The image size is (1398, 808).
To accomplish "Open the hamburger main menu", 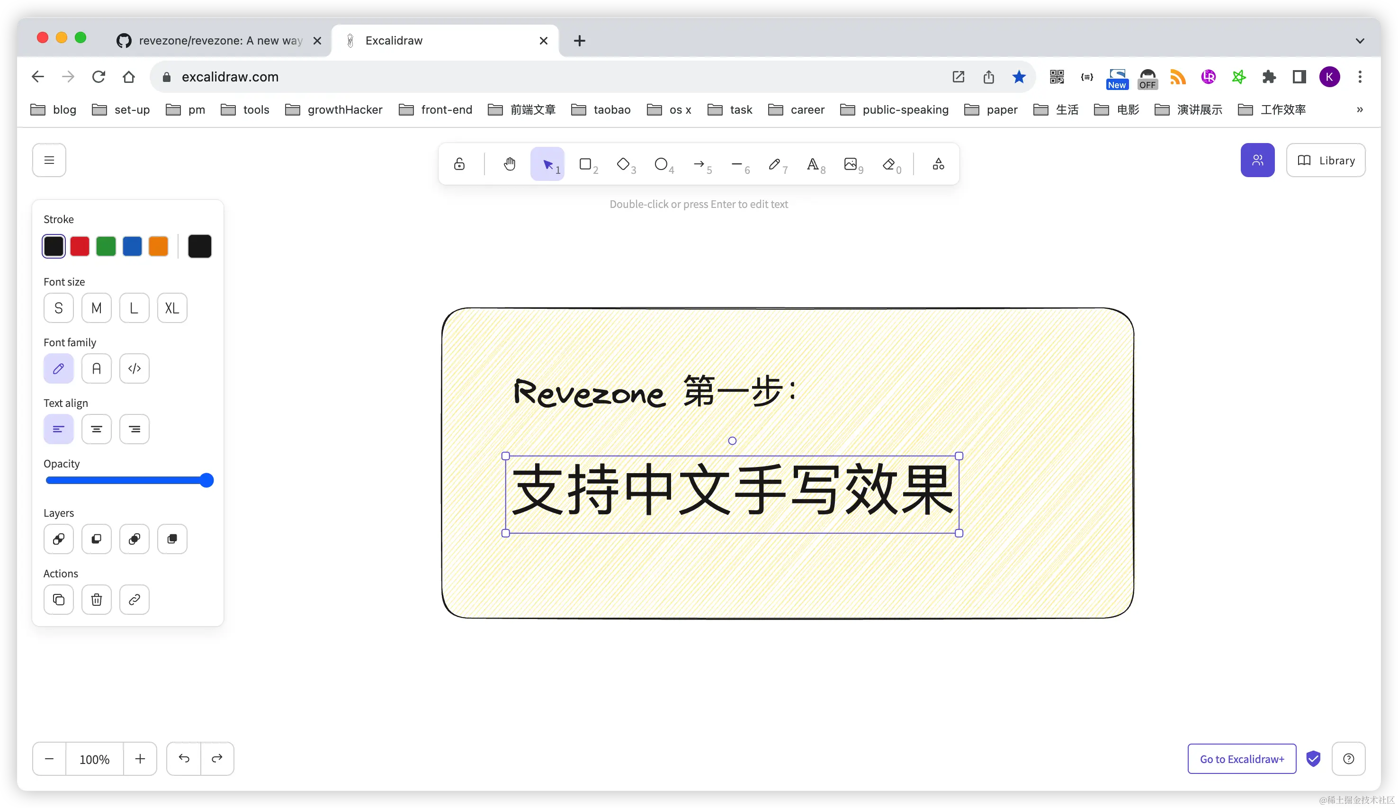I will coord(49,161).
